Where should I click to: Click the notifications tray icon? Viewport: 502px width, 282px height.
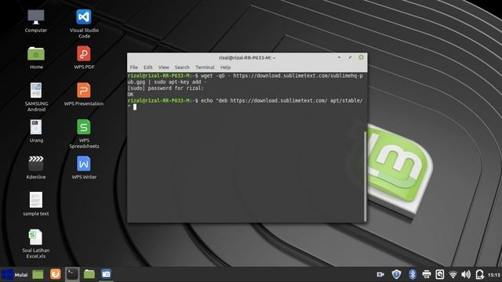479,274
